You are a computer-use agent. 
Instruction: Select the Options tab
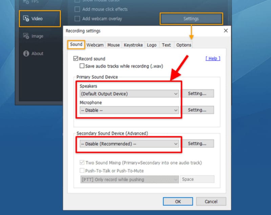point(184,45)
